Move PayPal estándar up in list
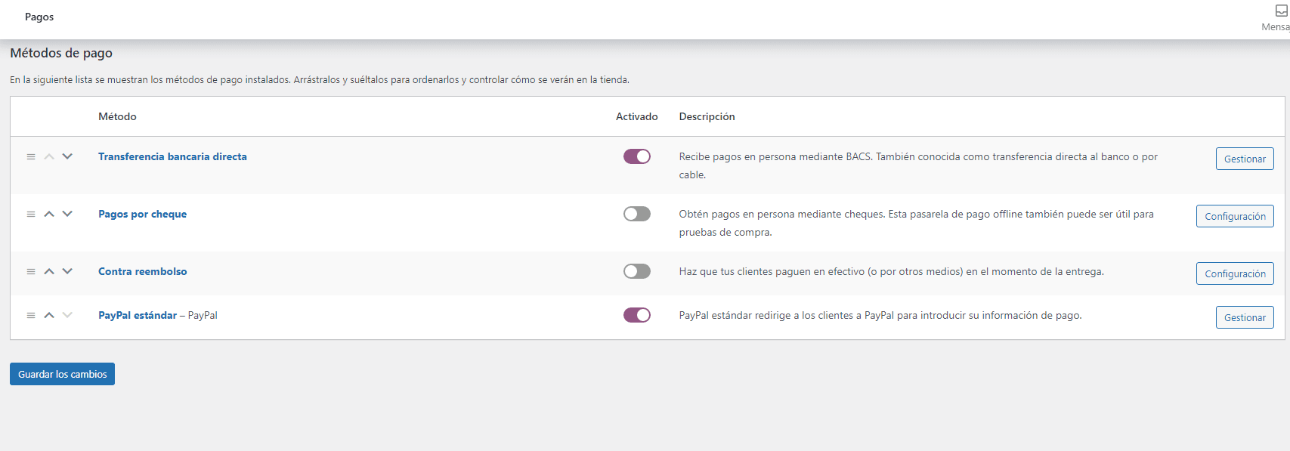 [49, 316]
